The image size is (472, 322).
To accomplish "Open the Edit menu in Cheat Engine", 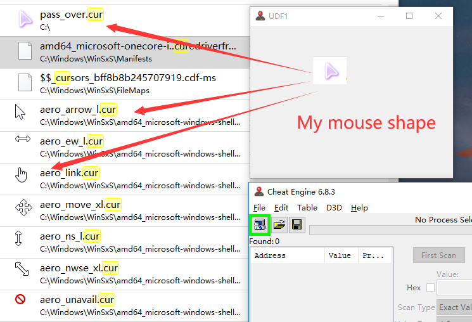I will pos(281,208).
